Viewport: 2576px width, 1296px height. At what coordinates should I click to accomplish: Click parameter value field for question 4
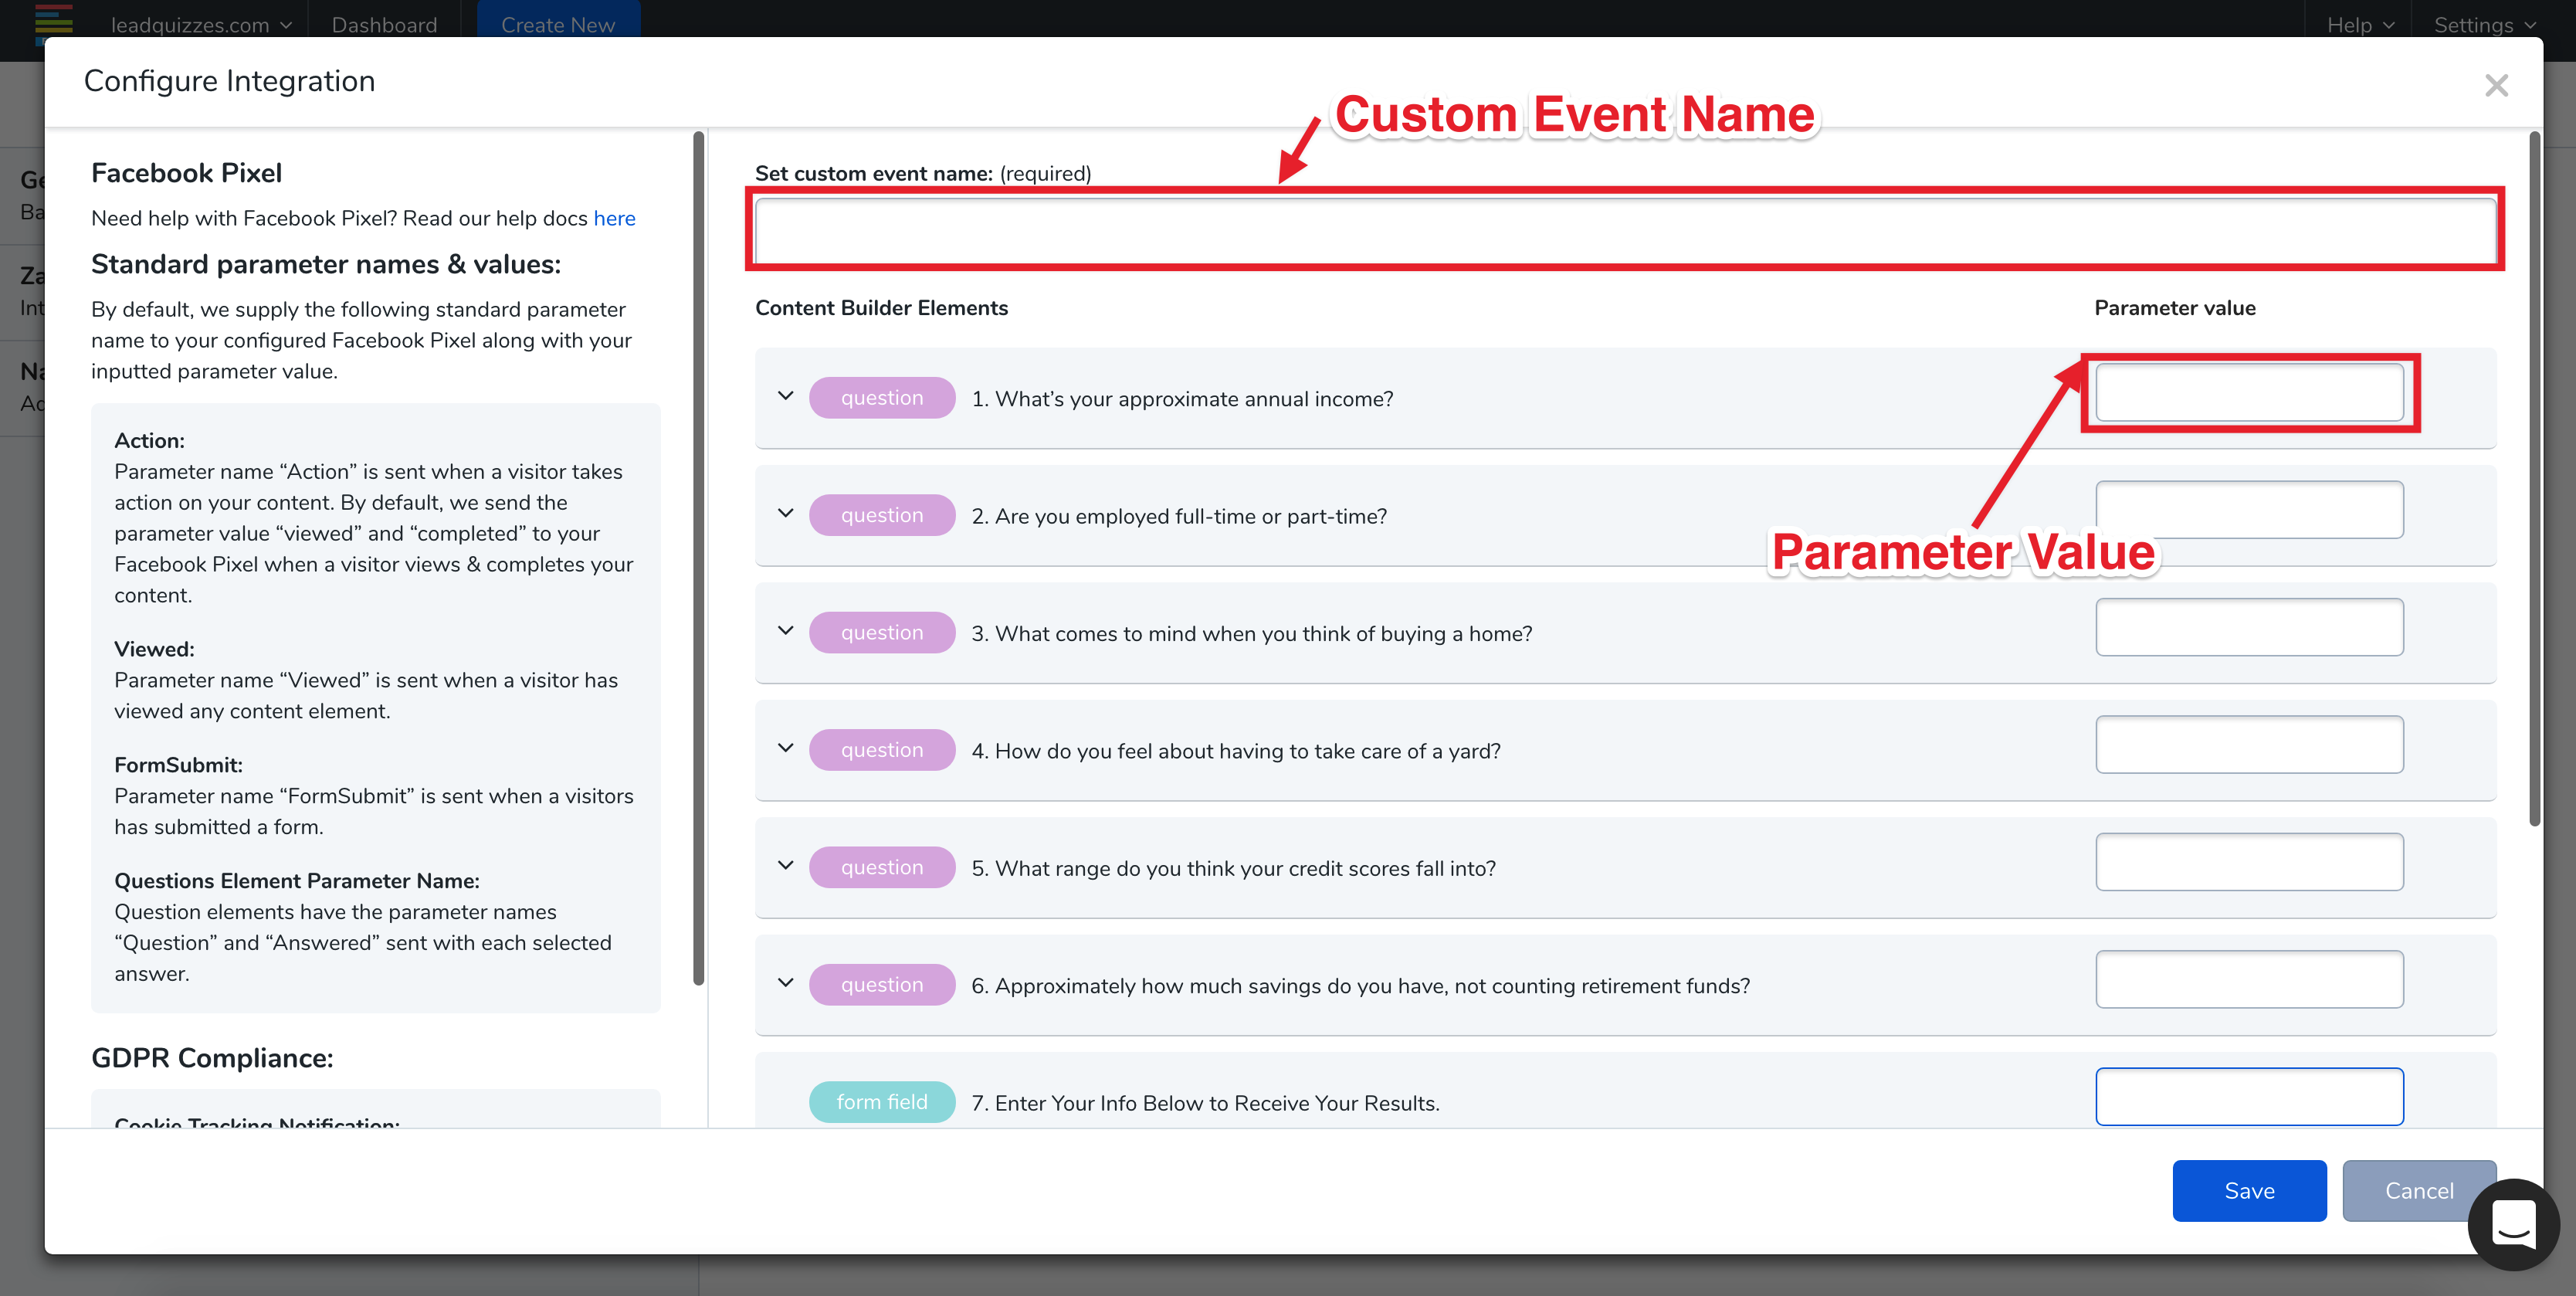coord(2249,744)
